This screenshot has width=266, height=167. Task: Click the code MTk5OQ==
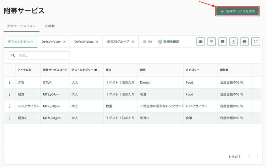pos(51,106)
